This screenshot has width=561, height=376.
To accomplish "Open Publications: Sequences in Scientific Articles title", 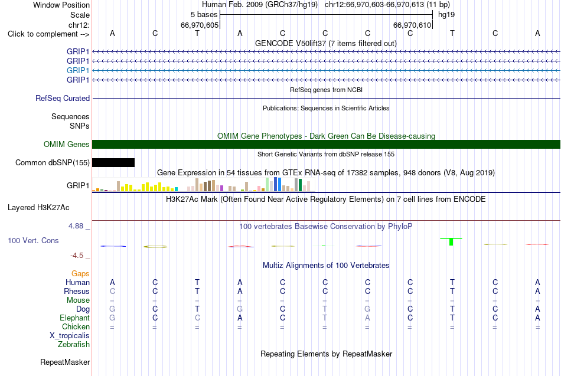I will point(326,108).
